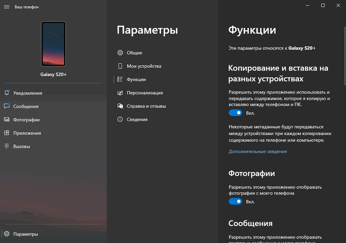Click the Общие gear icon
The height and width of the screenshot is (243, 346).
pyautogui.click(x=120, y=53)
